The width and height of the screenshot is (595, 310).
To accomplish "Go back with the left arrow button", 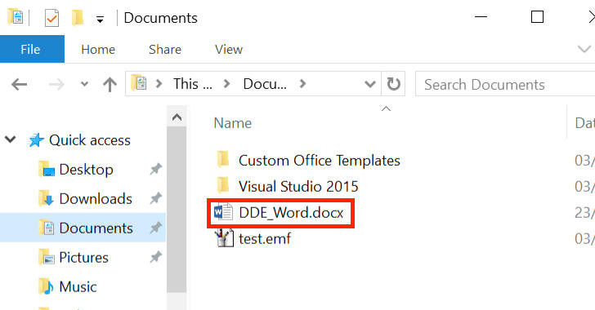I will (19, 84).
